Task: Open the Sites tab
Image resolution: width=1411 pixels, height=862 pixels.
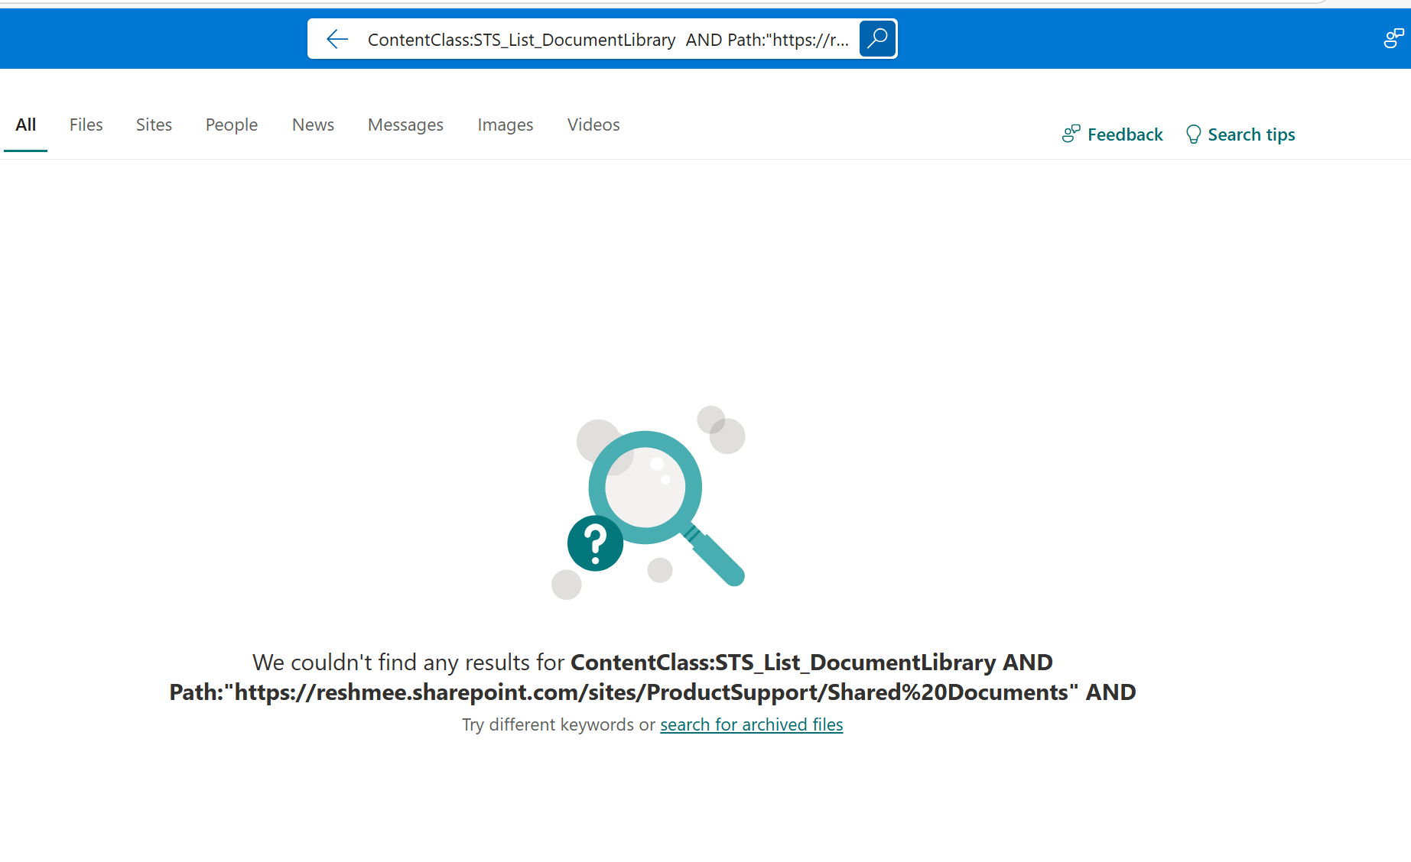Action: click(x=154, y=125)
